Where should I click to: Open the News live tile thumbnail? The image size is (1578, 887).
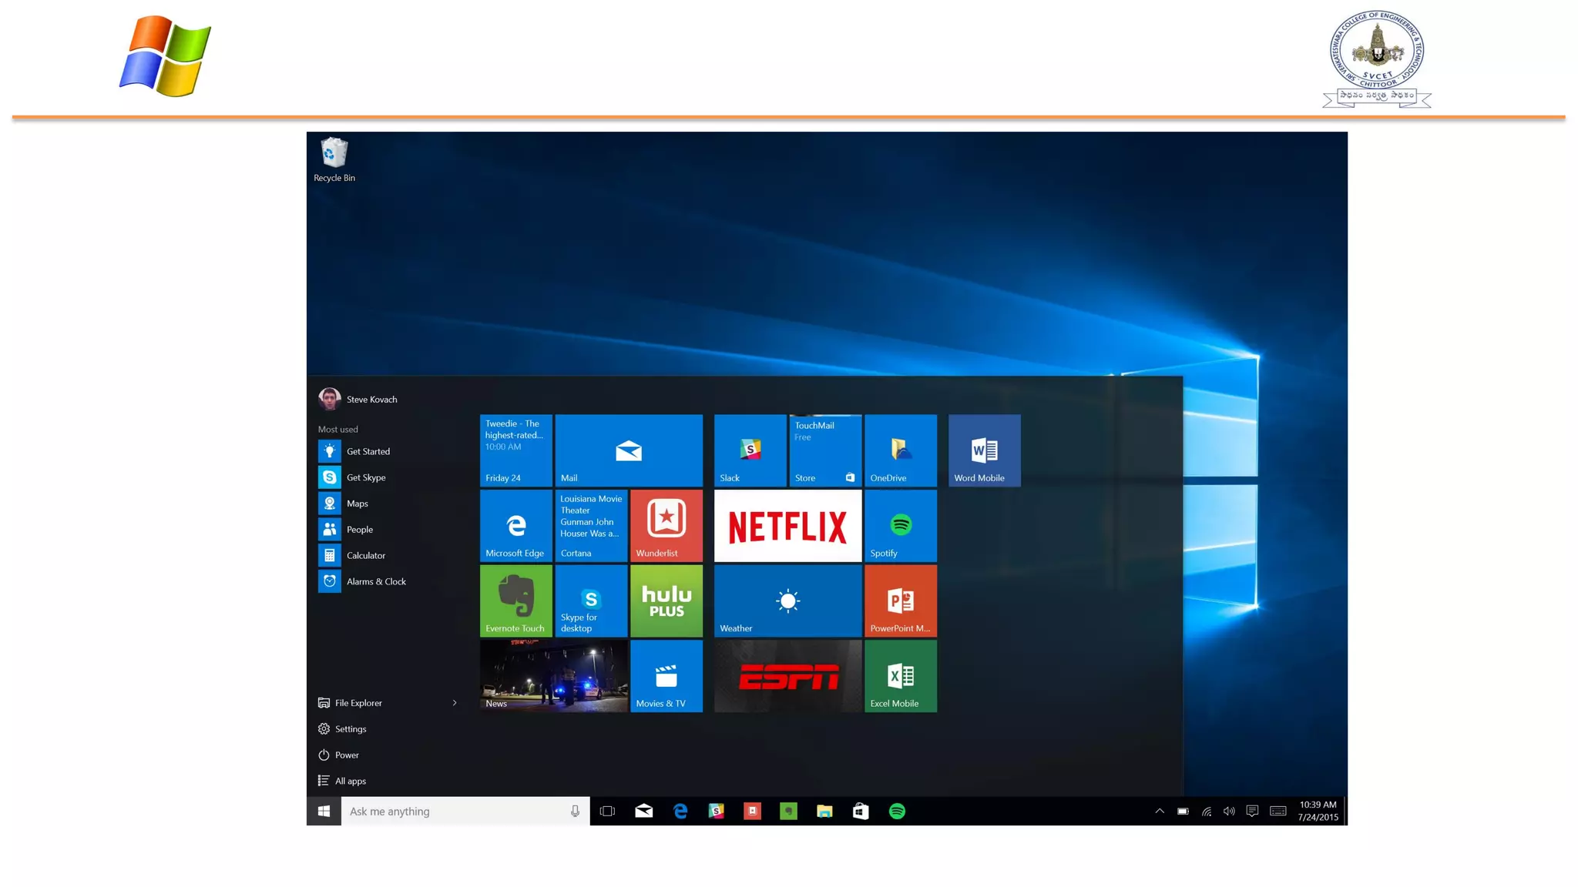click(553, 676)
